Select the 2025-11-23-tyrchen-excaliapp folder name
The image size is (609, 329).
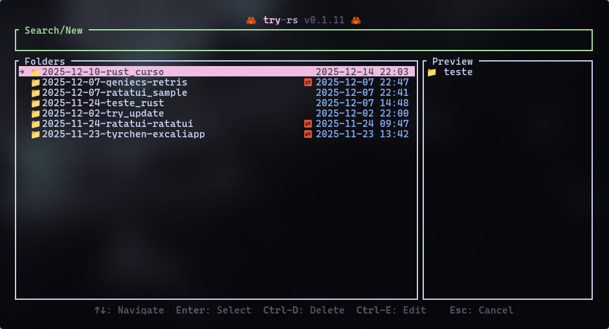click(x=123, y=134)
